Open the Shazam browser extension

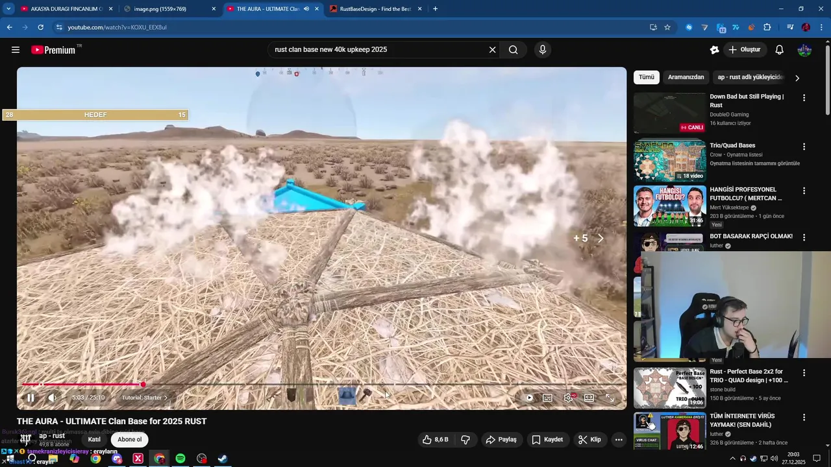click(x=689, y=27)
